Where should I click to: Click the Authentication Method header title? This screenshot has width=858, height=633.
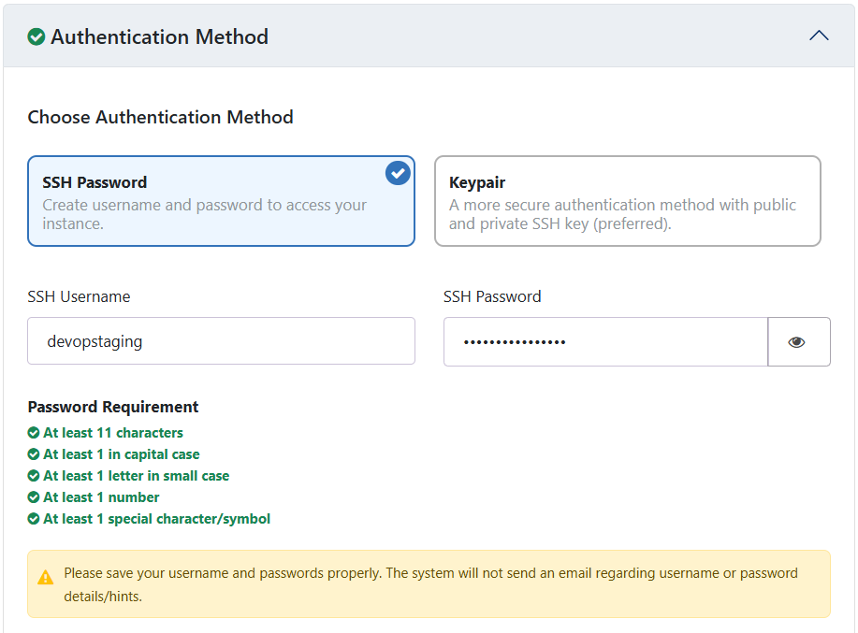(159, 37)
